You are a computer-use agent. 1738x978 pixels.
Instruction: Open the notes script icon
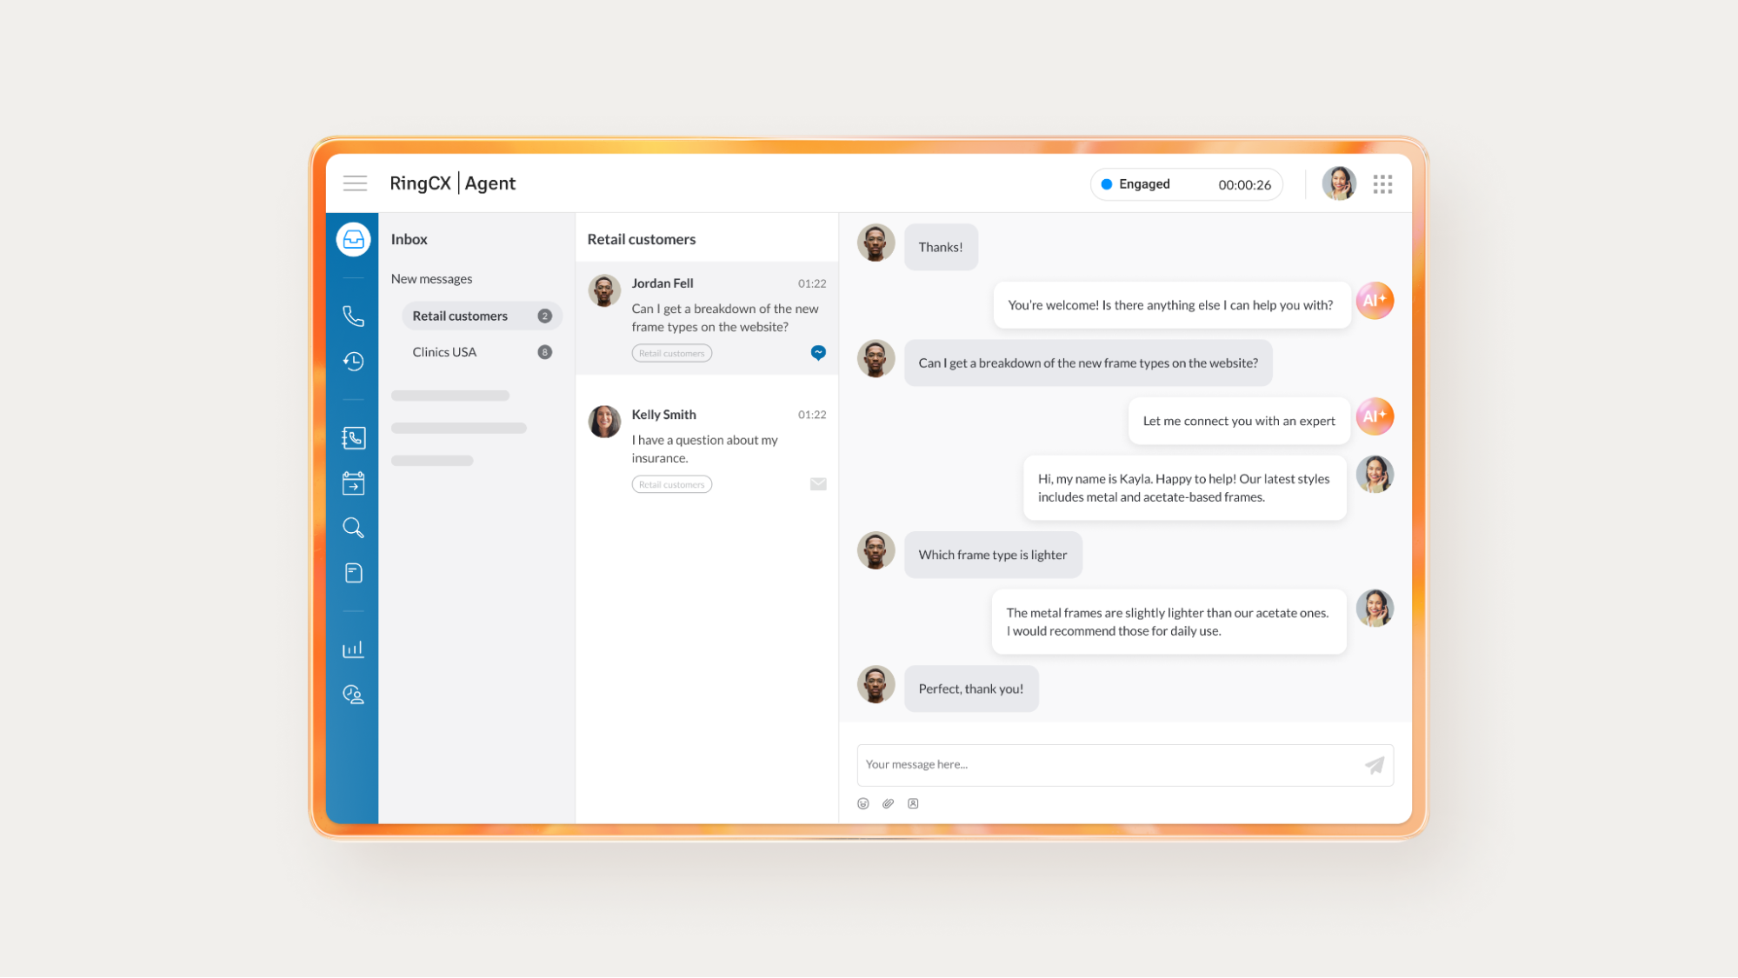(x=353, y=573)
